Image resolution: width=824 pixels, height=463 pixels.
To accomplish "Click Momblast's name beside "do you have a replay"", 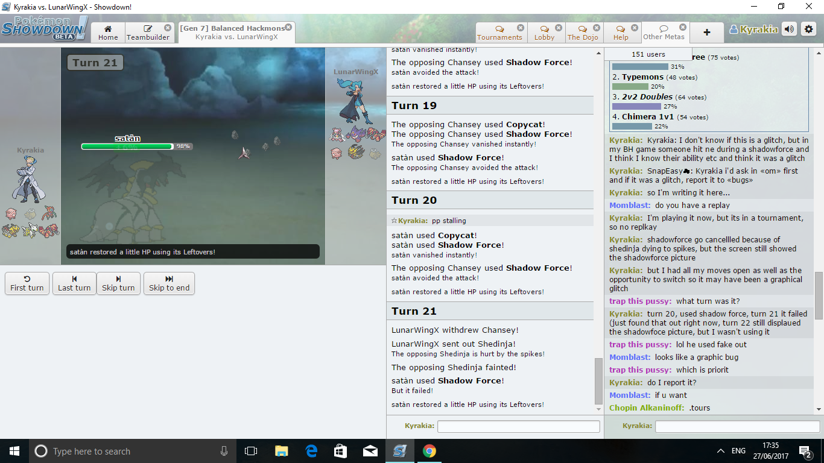I will coord(630,206).
